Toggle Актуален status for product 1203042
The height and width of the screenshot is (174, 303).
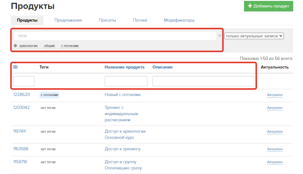point(275,108)
